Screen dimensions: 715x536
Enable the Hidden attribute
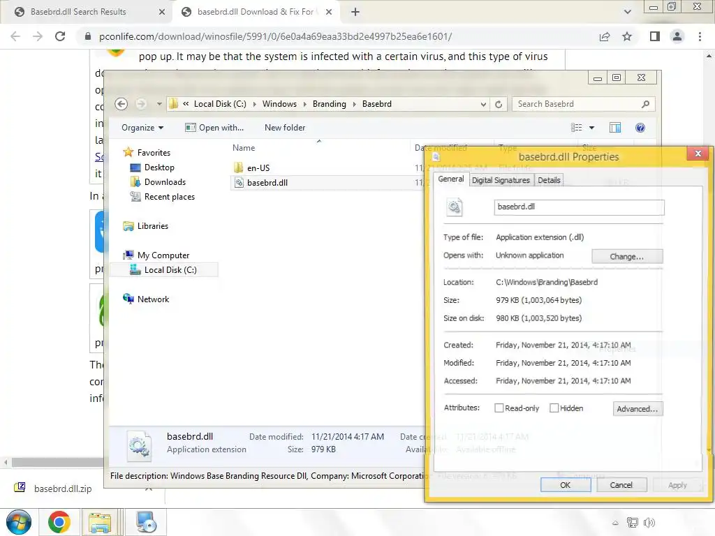[x=554, y=408]
